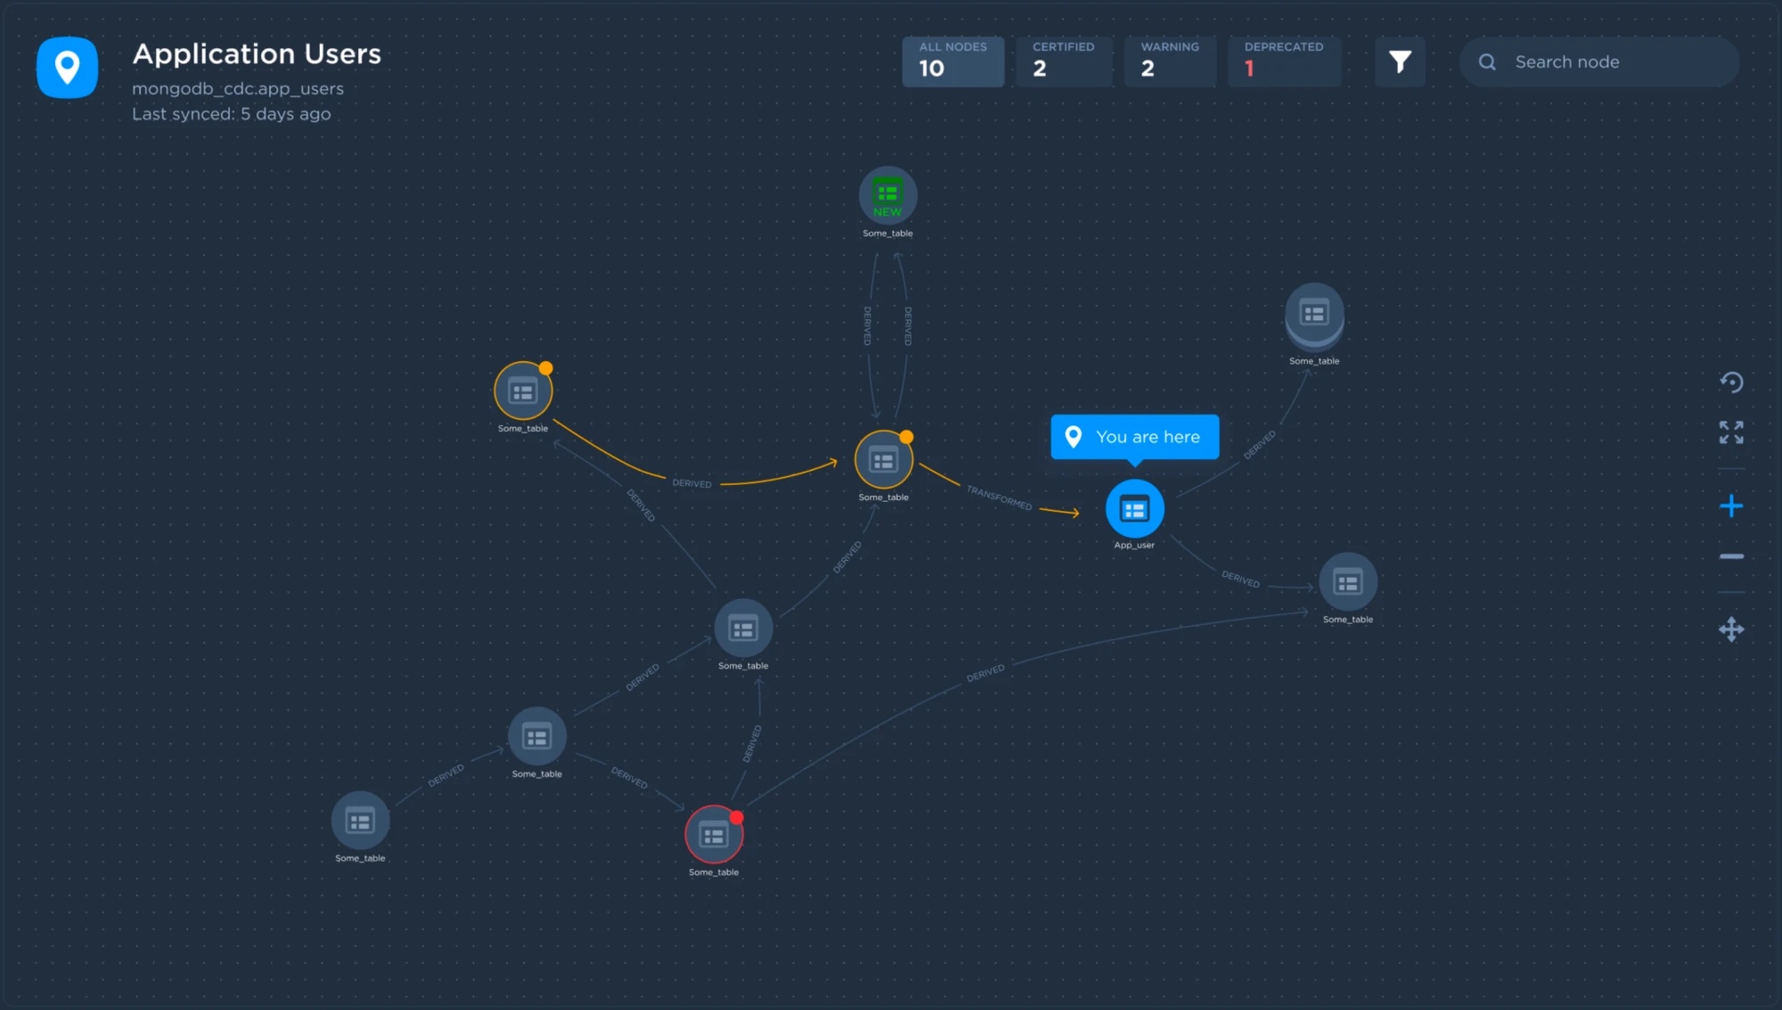Select the table node linked by TRANSFORMED
The image size is (1782, 1010).
click(884, 460)
